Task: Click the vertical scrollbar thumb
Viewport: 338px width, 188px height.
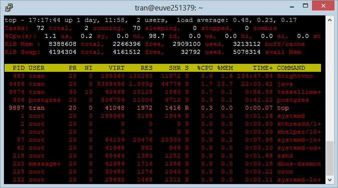Action: [x=329, y=158]
